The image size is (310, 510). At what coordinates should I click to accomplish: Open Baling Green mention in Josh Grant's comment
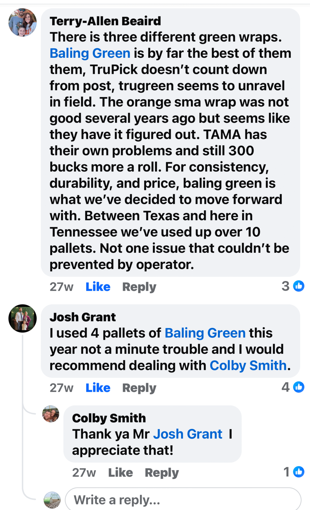tap(205, 333)
